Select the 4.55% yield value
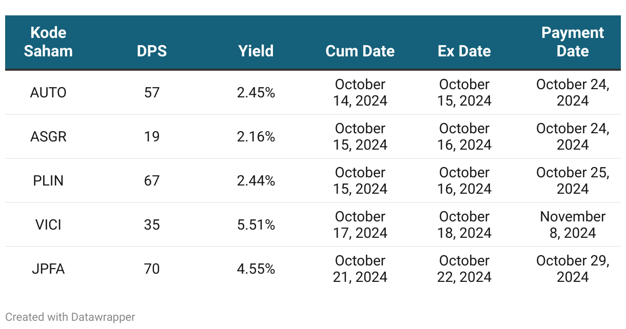Screen dimensions: 626x329 [x=256, y=269]
